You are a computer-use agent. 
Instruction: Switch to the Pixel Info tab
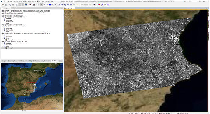[x=15, y=8]
